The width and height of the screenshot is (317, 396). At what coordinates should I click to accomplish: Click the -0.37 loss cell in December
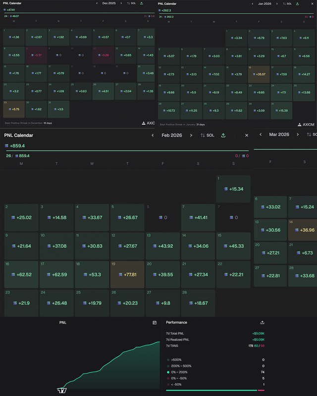point(36,55)
